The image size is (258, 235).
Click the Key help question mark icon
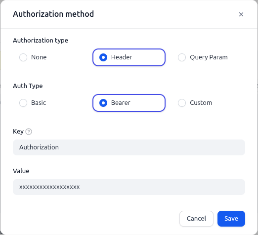pos(29,132)
